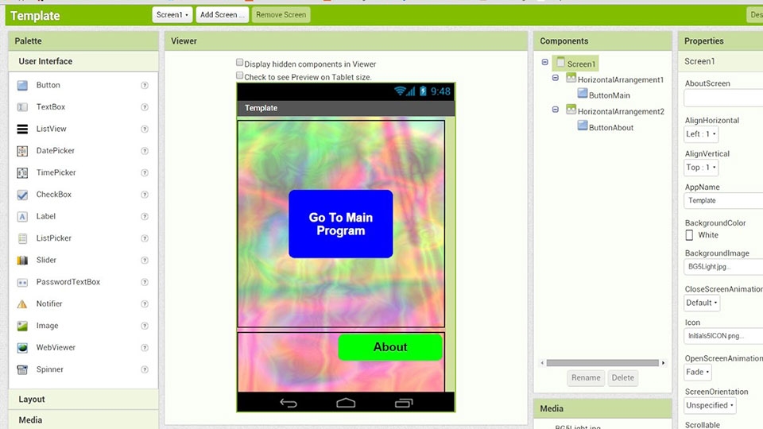Select the TextBox palette icon
This screenshot has width=763, height=429.
tap(22, 107)
